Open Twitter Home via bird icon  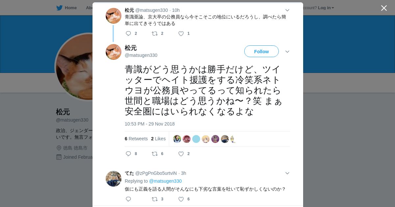(x=60, y=8)
